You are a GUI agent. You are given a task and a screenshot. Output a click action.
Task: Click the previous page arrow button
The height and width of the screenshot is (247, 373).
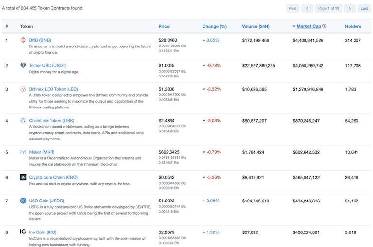click(307, 8)
